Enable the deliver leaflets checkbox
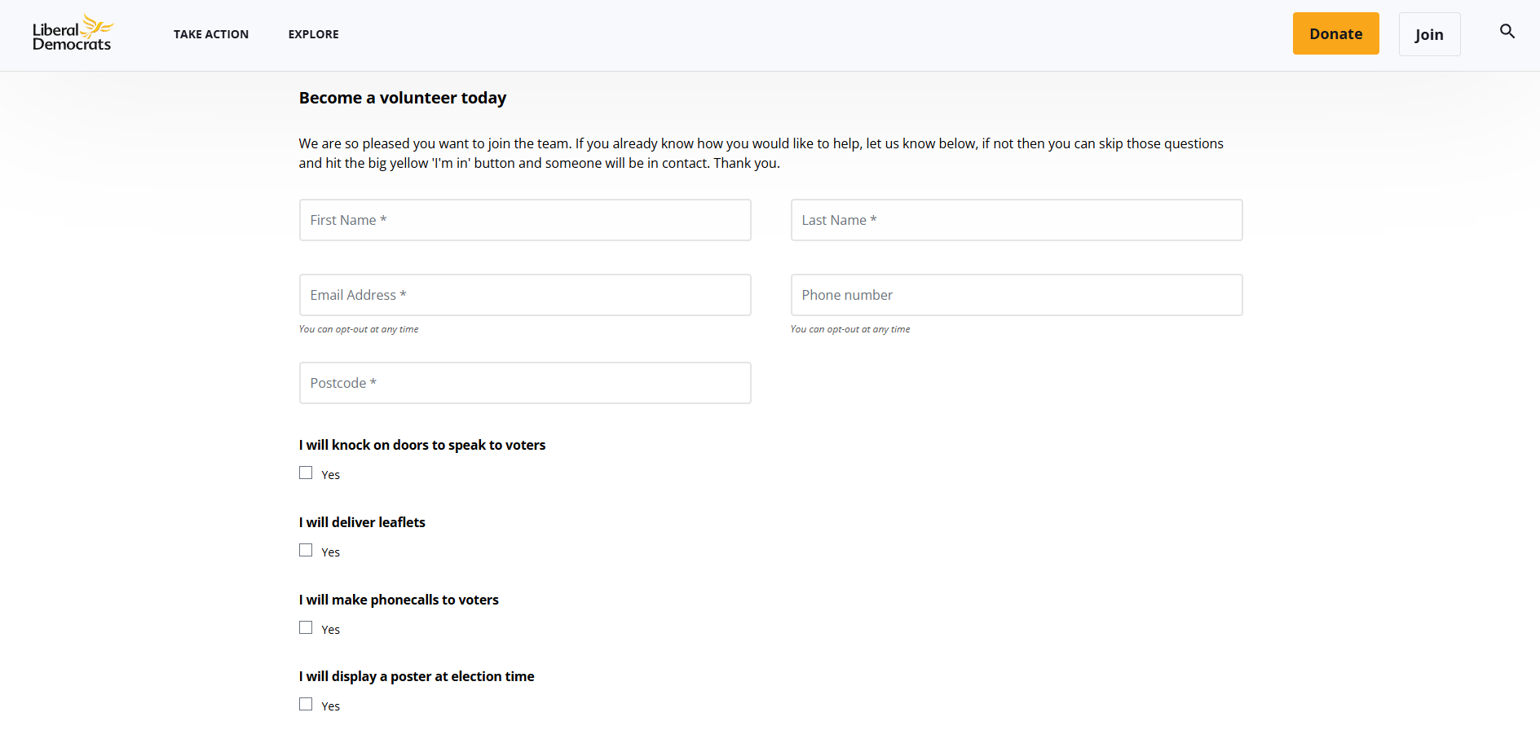 (x=306, y=551)
